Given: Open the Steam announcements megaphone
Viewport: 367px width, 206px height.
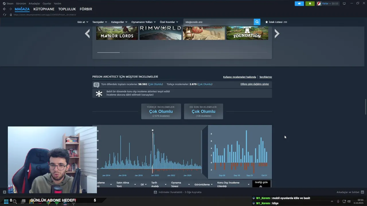Looking at the screenshot, I should [299, 3].
